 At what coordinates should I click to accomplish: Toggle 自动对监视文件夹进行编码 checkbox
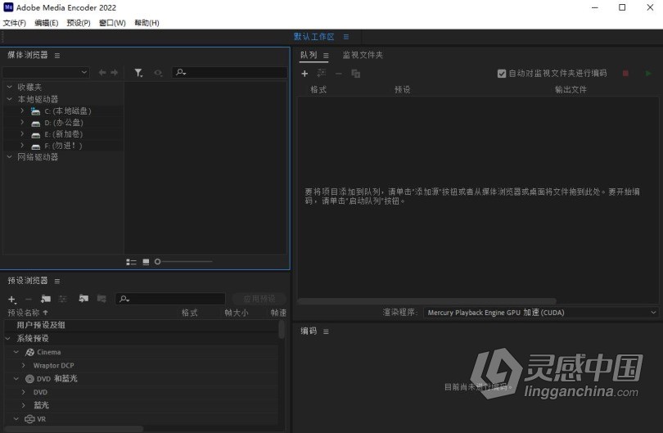coord(502,74)
